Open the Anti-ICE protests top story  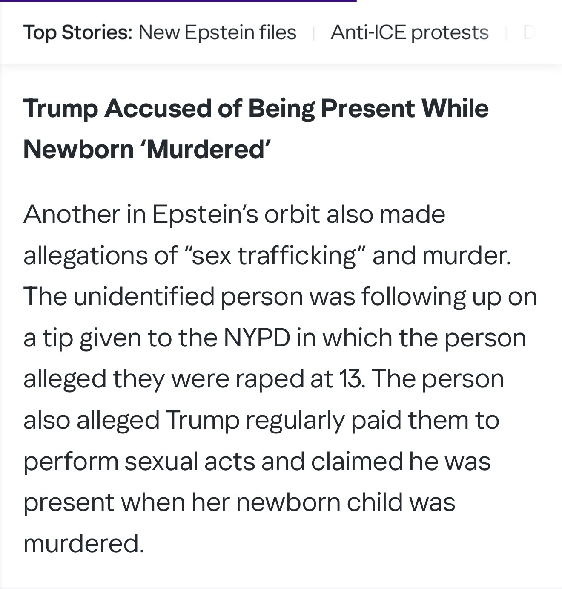pos(409,32)
